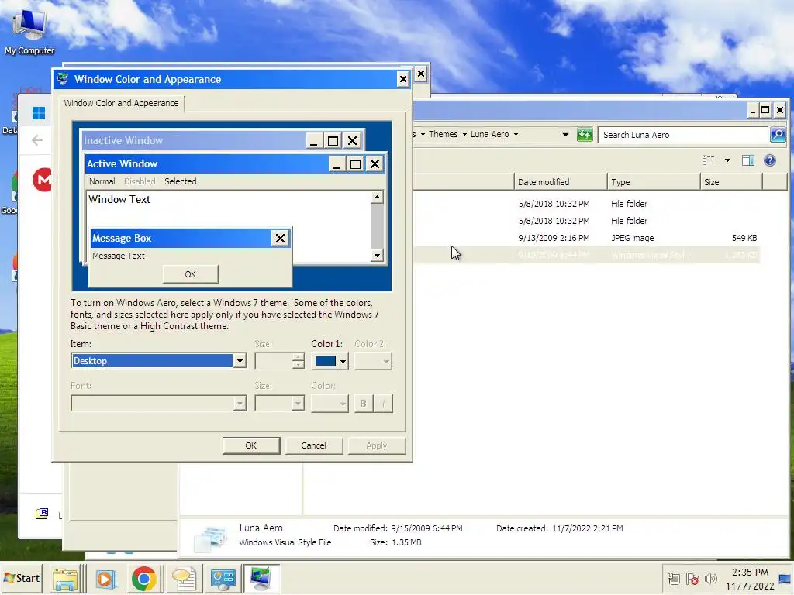Click the Message Box title bar in preview
794x595 pixels.
coord(181,239)
